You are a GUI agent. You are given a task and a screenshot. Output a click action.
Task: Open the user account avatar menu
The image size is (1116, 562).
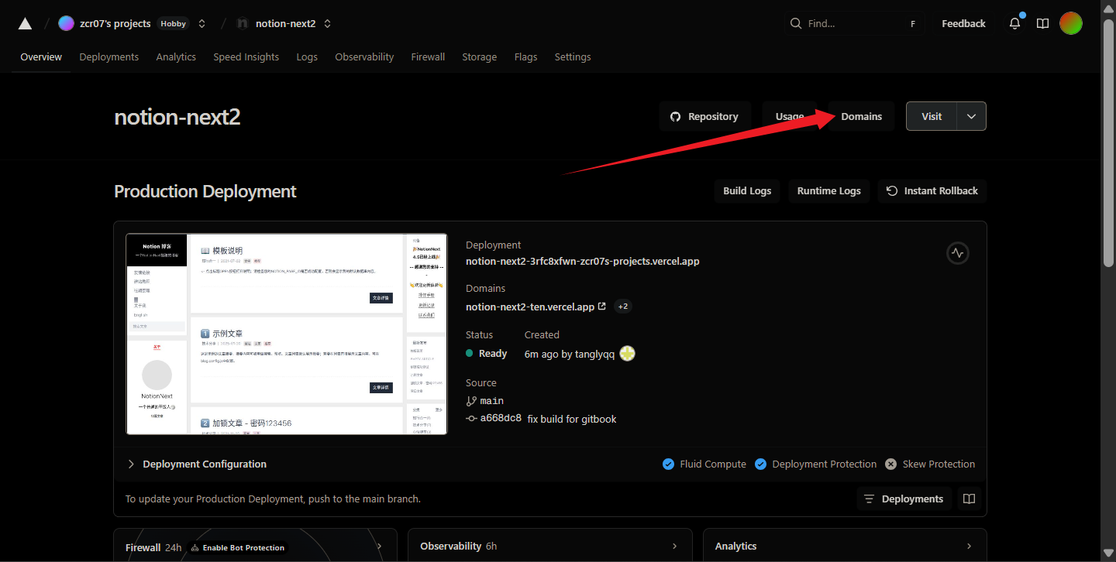click(x=1070, y=23)
